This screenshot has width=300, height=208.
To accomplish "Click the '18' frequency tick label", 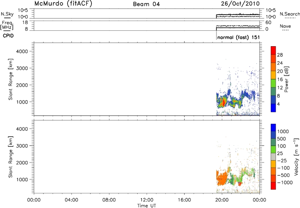I will pos(25,23).
